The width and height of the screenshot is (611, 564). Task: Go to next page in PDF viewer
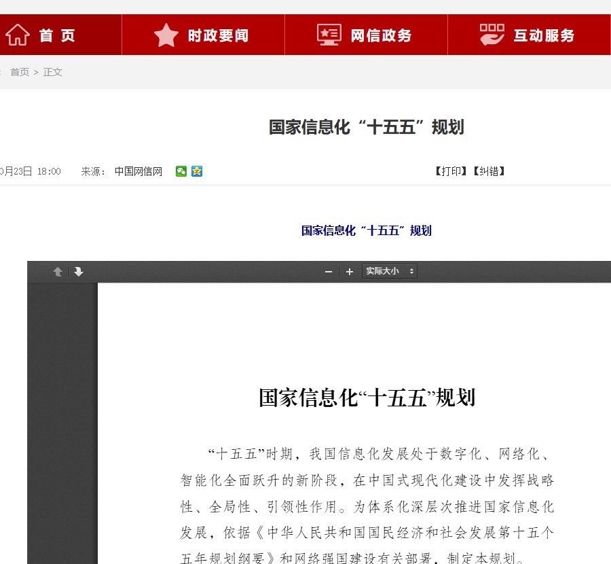pyautogui.click(x=79, y=272)
